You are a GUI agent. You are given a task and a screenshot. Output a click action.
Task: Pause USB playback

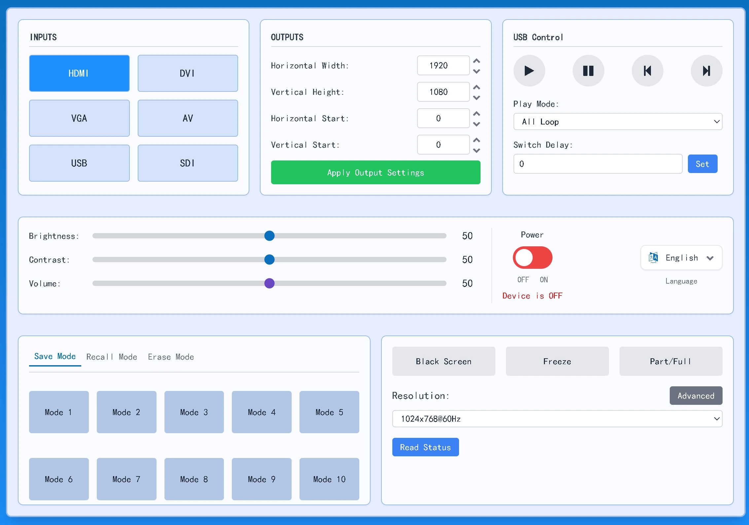(x=588, y=71)
